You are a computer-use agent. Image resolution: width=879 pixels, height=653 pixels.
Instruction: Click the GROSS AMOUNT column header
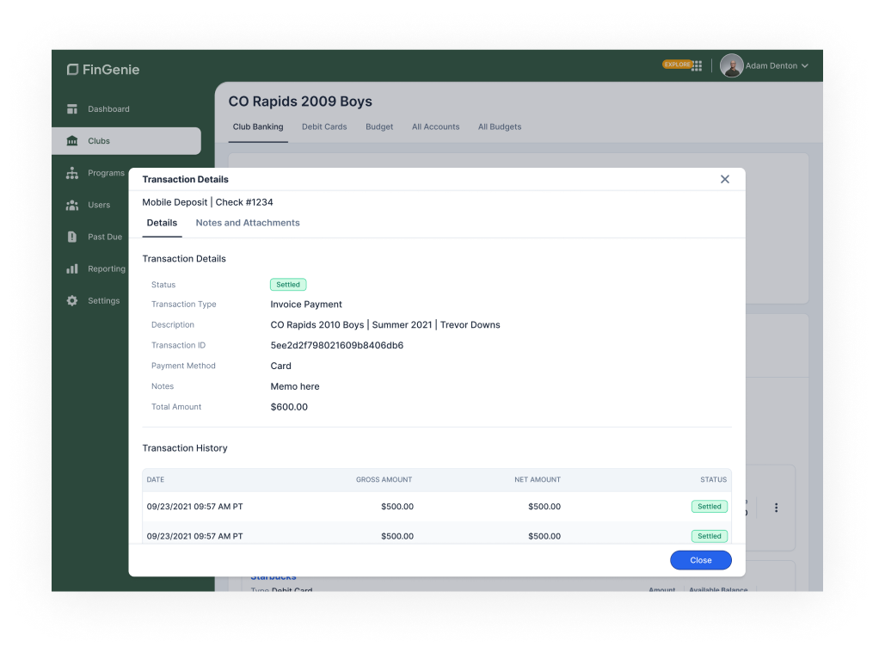pyautogui.click(x=384, y=480)
